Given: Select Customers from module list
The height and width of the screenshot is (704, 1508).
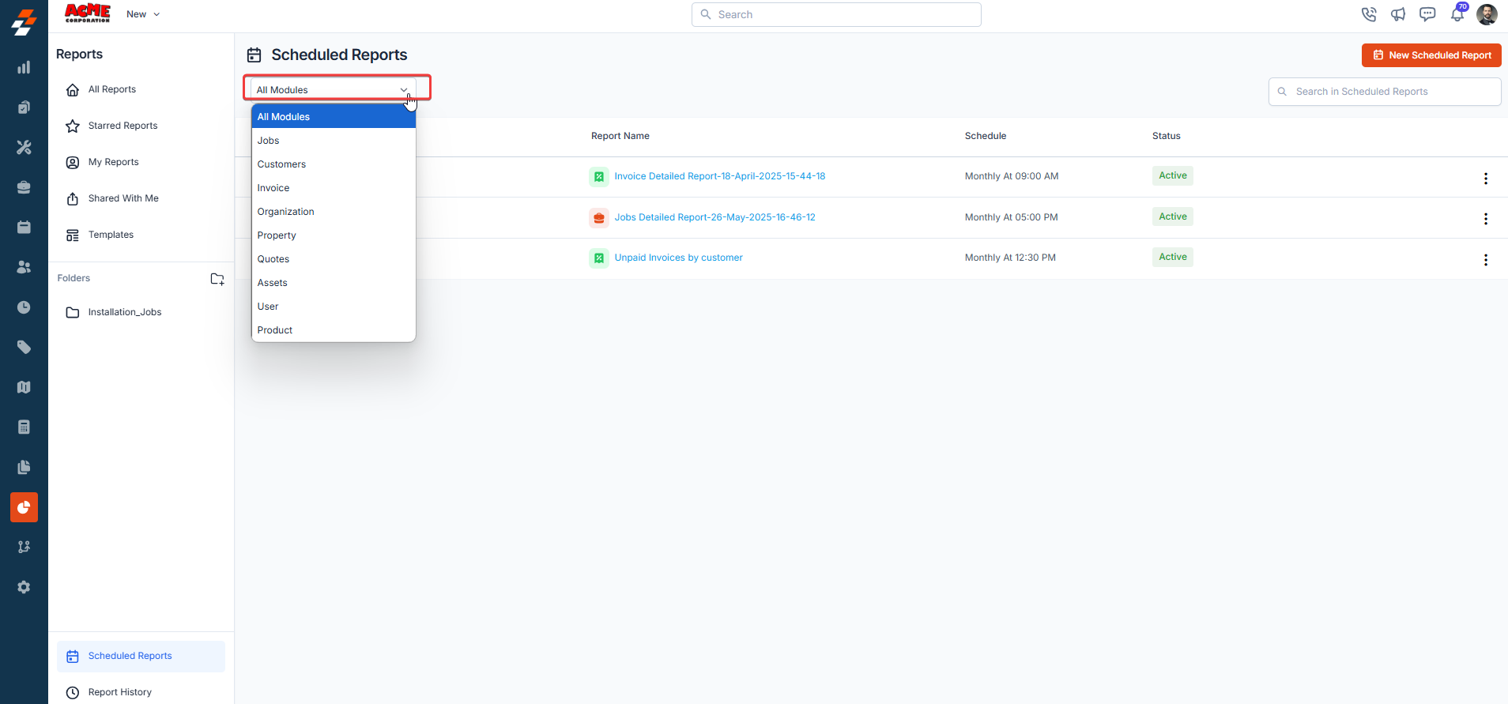Looking at the screenshot, I should coord(334,164).
